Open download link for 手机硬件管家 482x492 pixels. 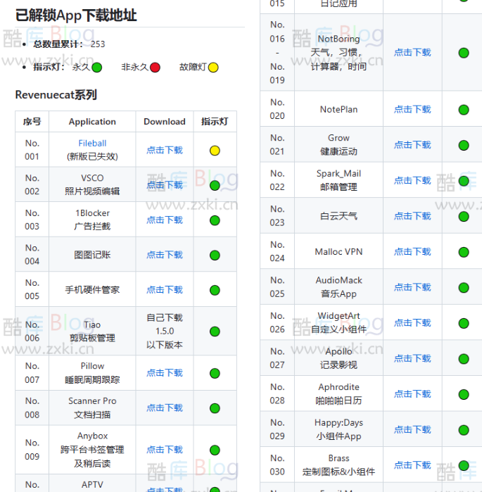pos(165,289)
